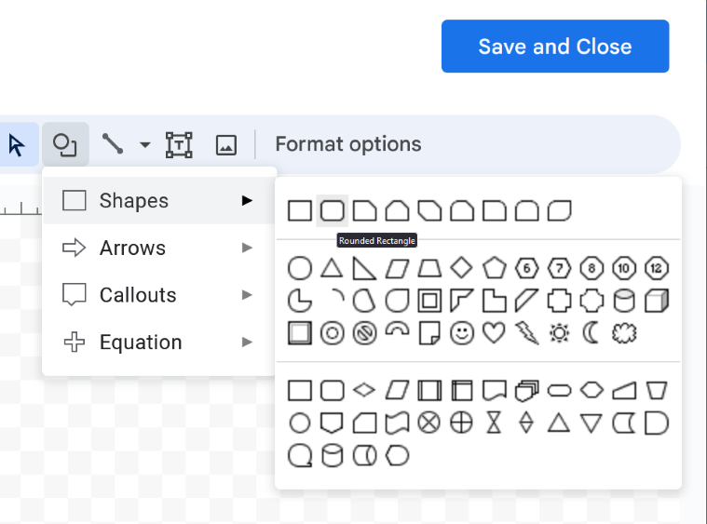Open the Arrows submenu
Screen dimensions: 707x524
click(x=132, y=248)
